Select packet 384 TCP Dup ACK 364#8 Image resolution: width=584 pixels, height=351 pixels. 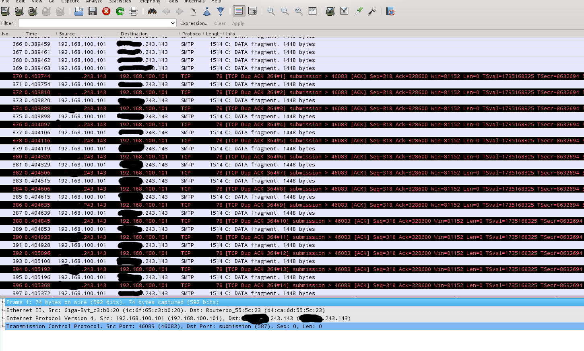(x=292, y=189)
